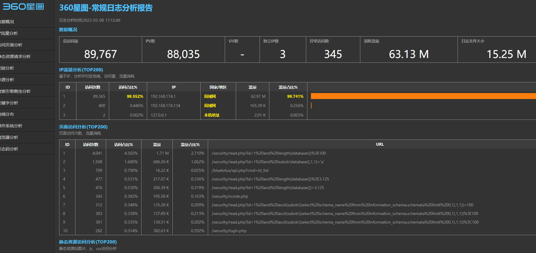The image size is (536, 253).
Task: Click abnormal visits value 345
Action: [x=333, y=54]
